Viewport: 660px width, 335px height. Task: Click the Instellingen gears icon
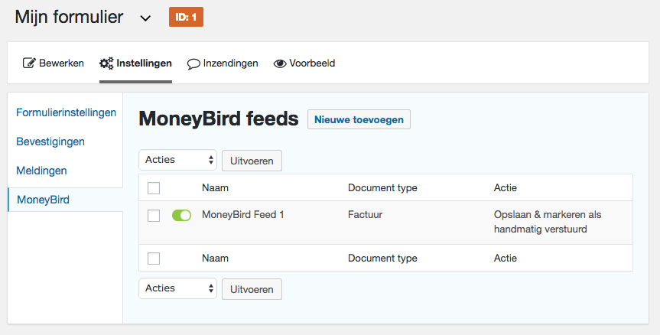point(106,63)
